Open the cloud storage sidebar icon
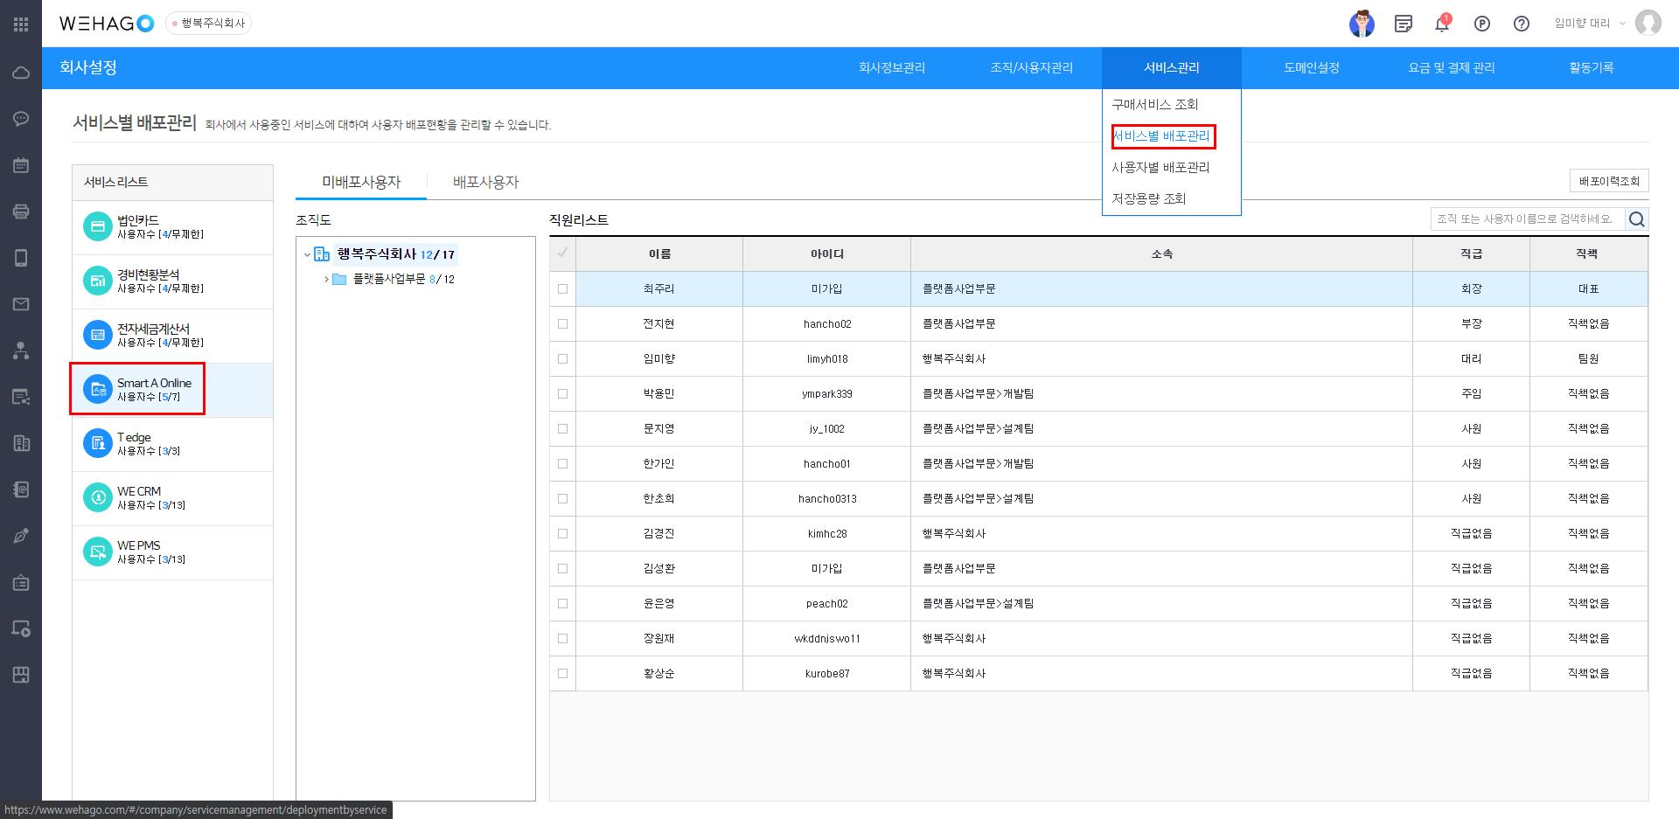Screen dimensions: 1679x819 point(21,73)
